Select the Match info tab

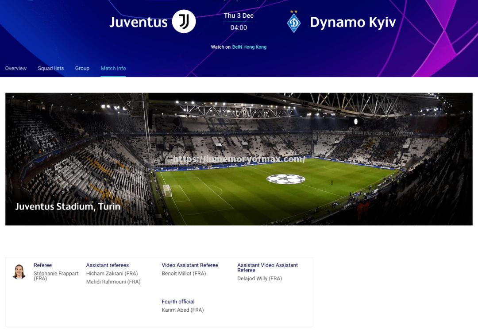click(113, 68)
